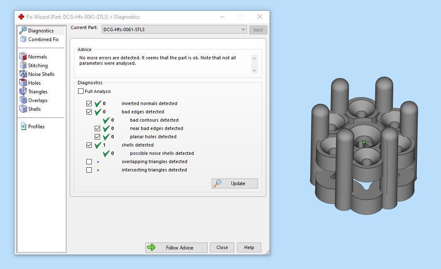Click green checkmark beside near bad edges

106,128
